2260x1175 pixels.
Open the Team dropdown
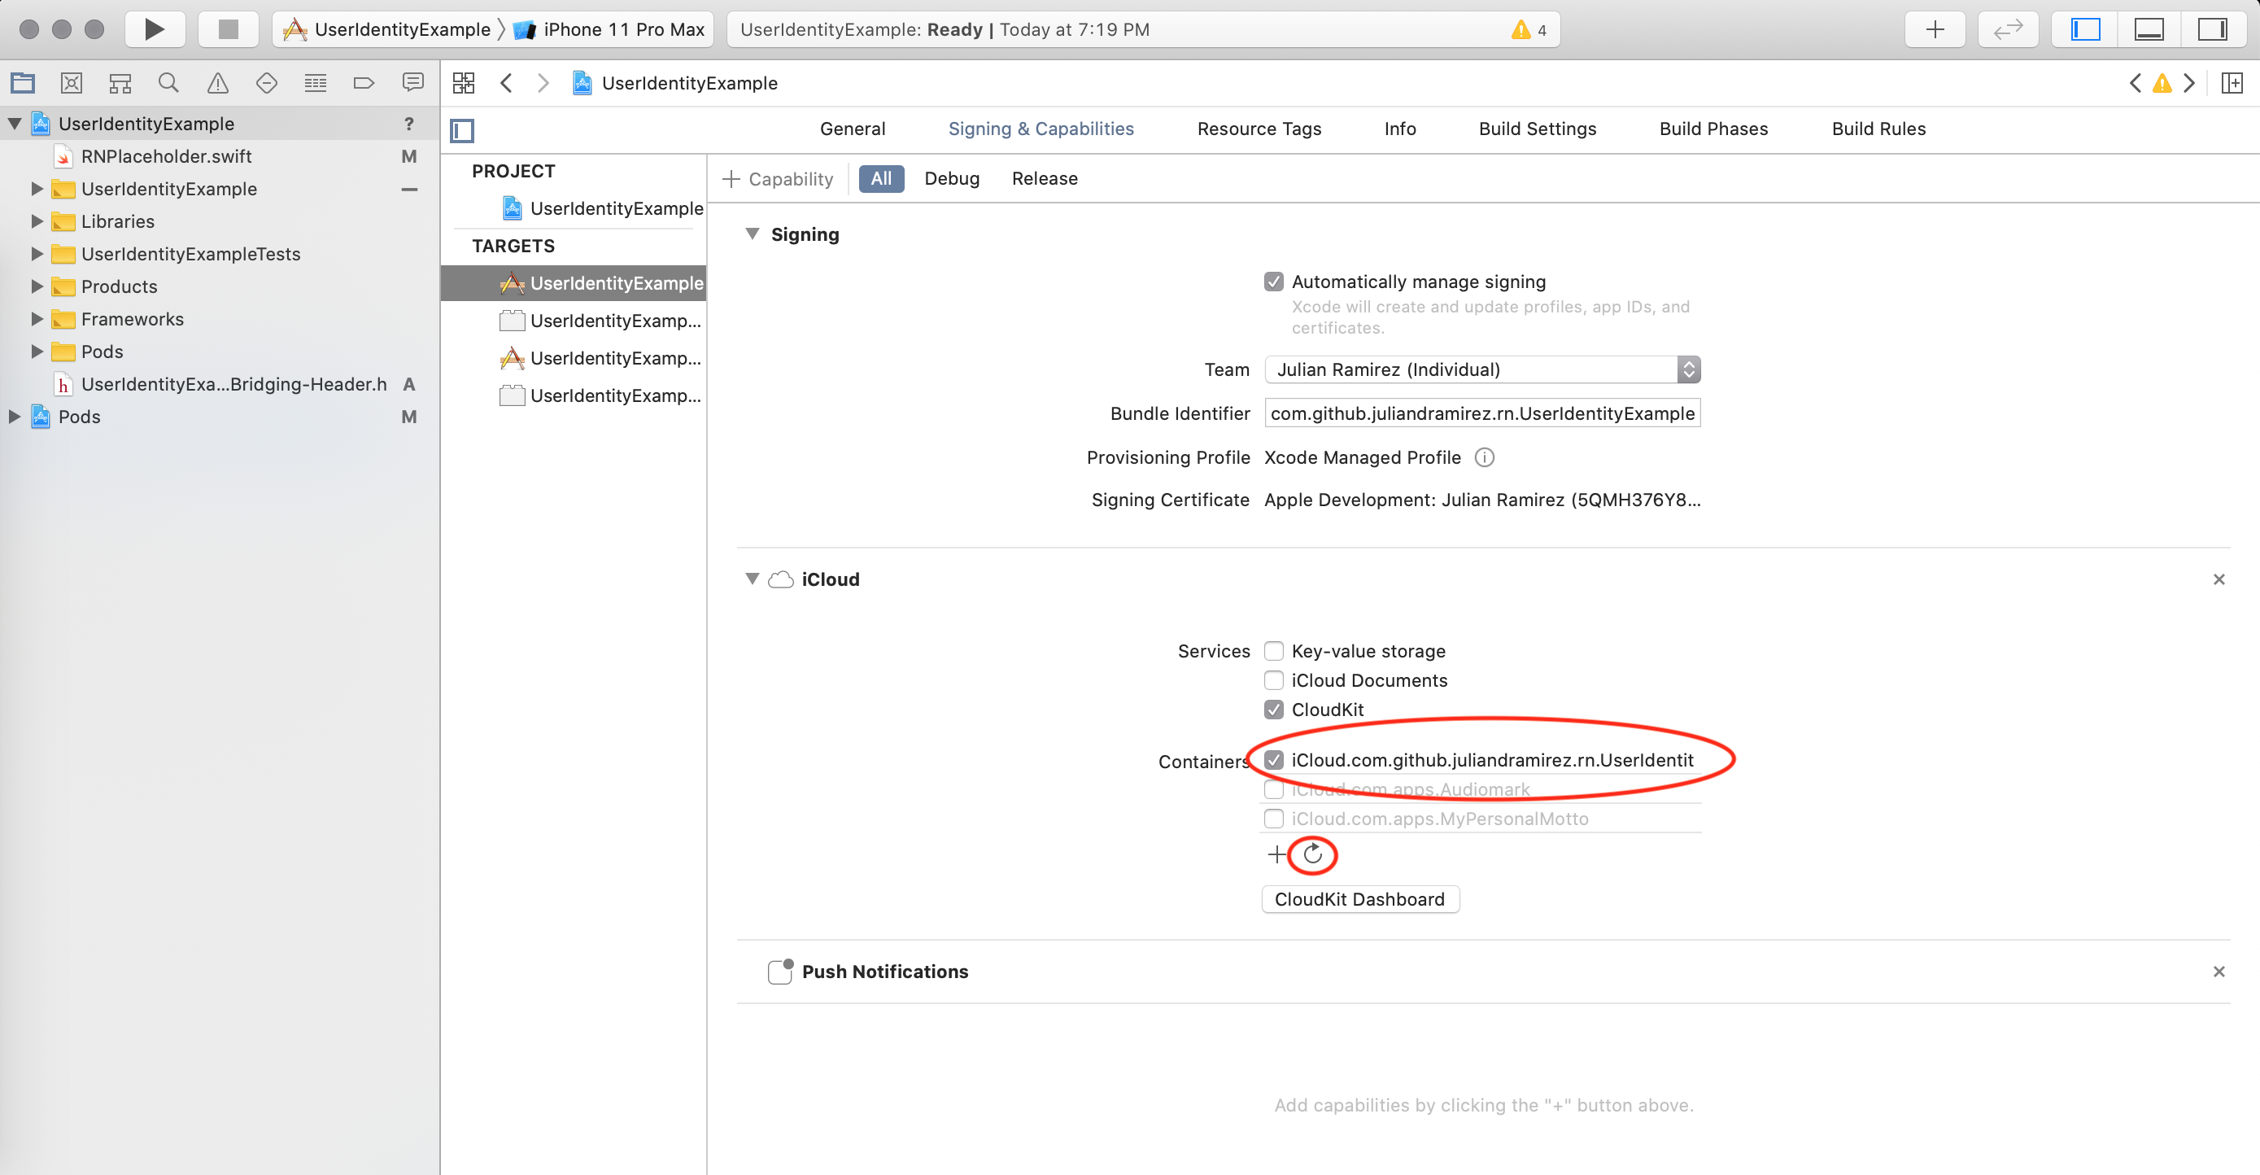1481,369
